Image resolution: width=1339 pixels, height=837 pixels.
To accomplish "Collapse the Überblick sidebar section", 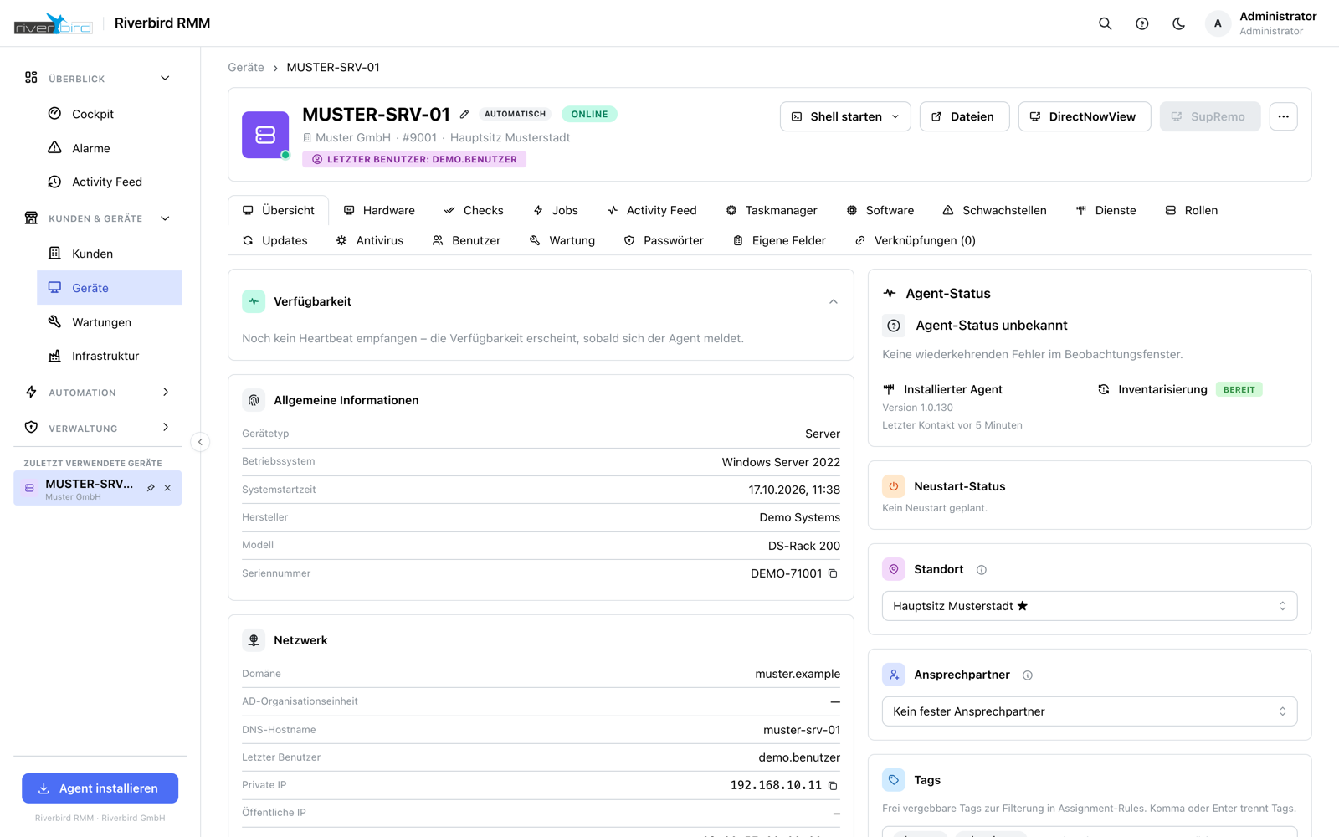I will 165,78.
